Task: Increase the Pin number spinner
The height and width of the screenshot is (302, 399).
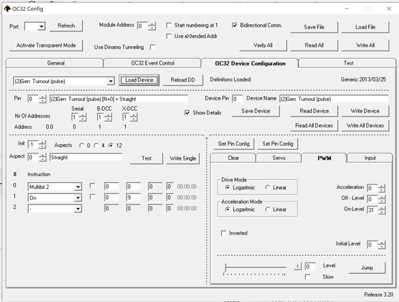Action: click(43, 96)
